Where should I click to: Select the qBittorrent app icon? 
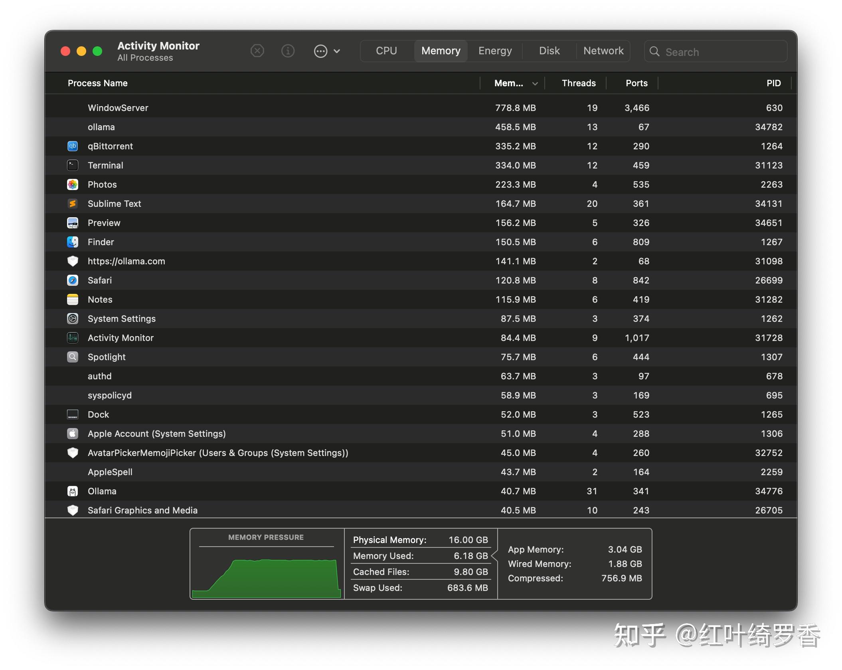coord(73,146)
